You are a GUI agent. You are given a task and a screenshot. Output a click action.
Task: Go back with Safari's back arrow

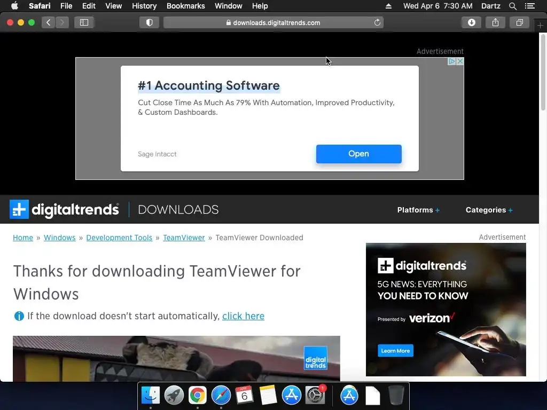coord(48,22)
